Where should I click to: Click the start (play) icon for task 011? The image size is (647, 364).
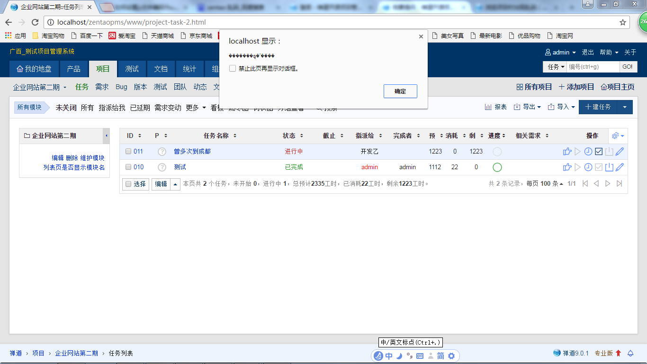tap(577, 152)
